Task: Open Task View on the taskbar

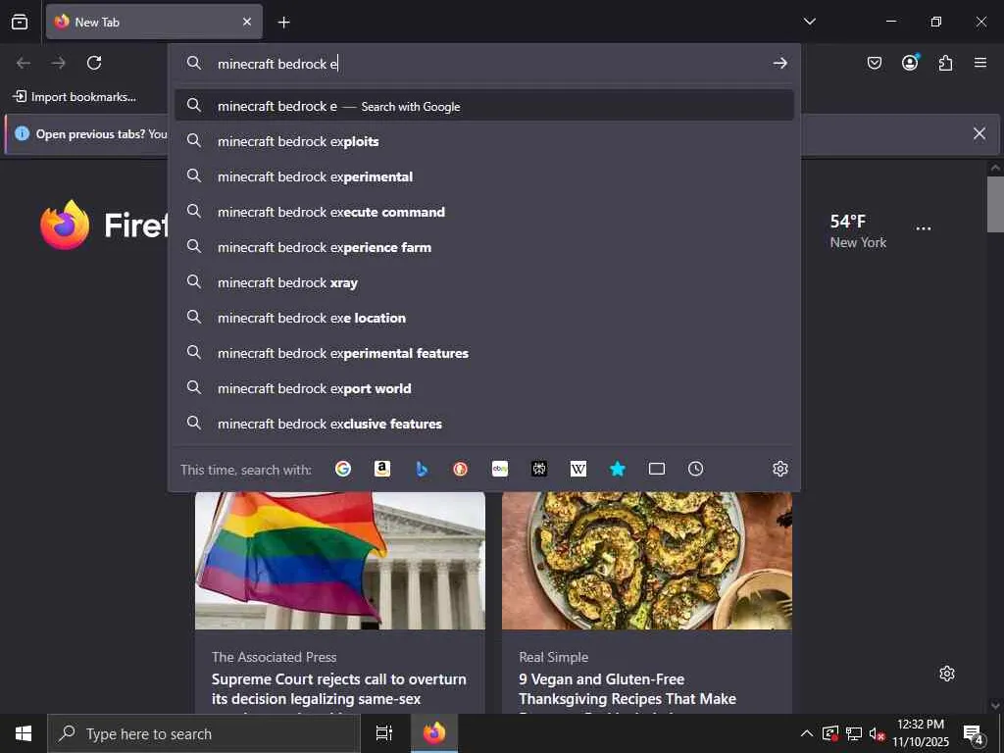Action: [384, 733]
